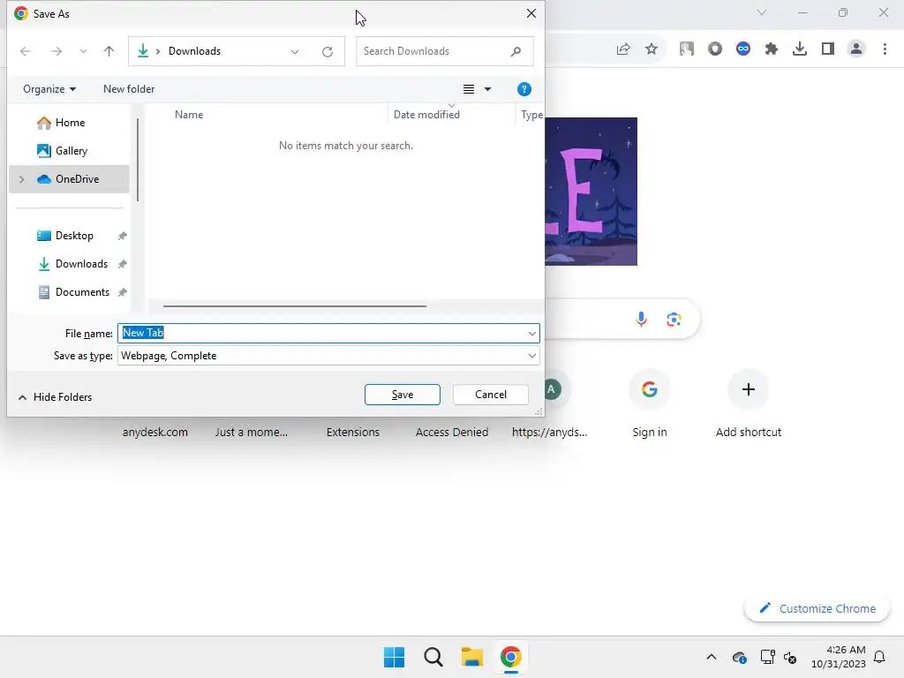Click the search magnifier icon
The height and width of the screenshot is (678, 904).
click(516, 51)
